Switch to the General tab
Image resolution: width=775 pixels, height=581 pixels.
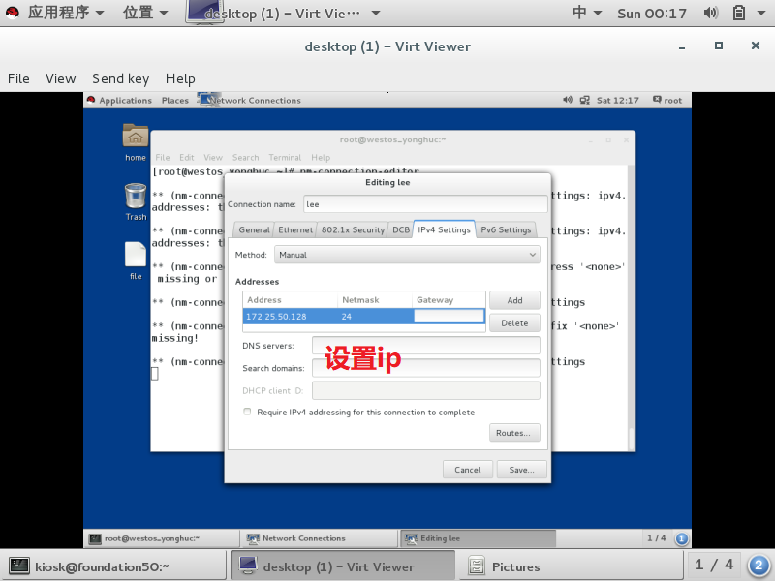point(254,229)
